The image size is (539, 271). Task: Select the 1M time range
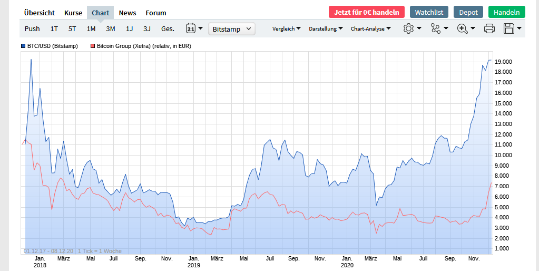[x=91, y=28]
